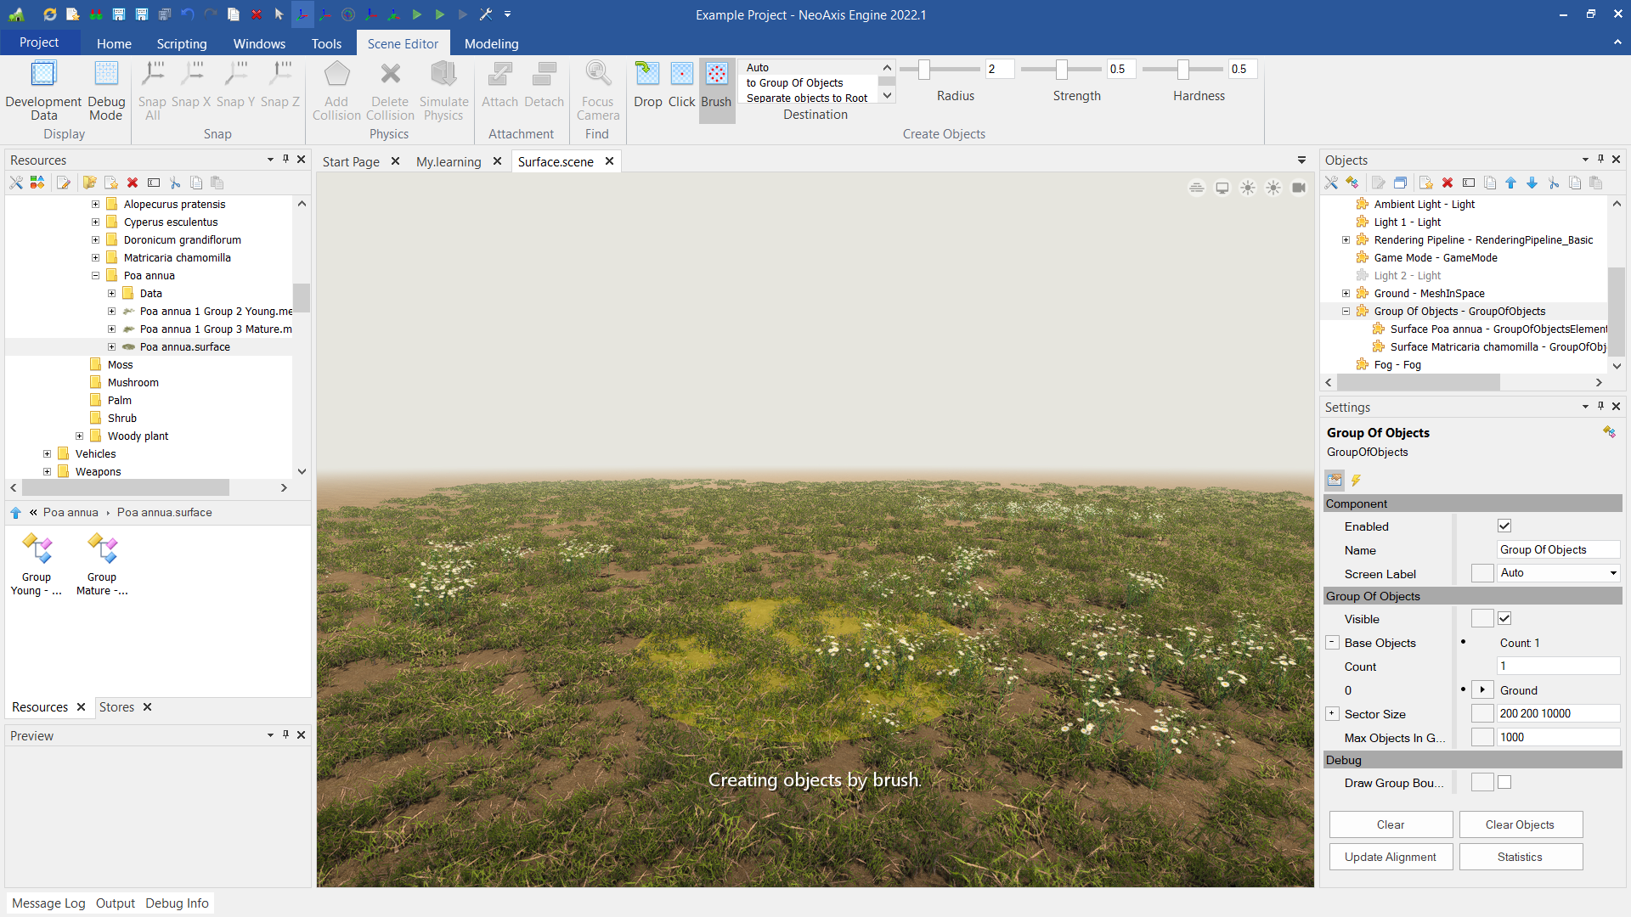This screenshot has width=1631, height=917.
Task: Switch to the My.learning document tab
Action: 449,161
